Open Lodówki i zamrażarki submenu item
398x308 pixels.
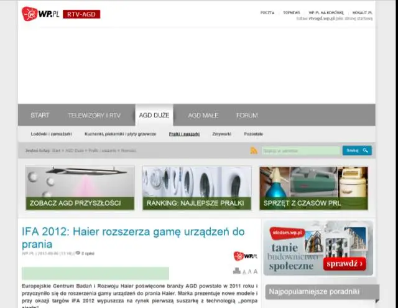tap(51, 134)
